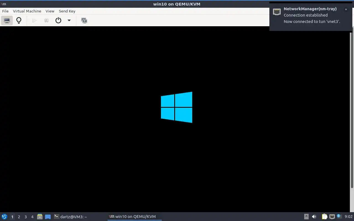
Task: Click 'Connection established' notification text
Action: click(x=306, y=15)
